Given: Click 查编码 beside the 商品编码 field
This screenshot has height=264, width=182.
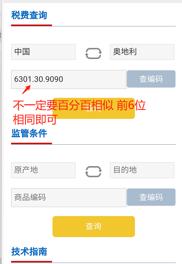Looking at the screenshot, I should (x=151, y=197).
